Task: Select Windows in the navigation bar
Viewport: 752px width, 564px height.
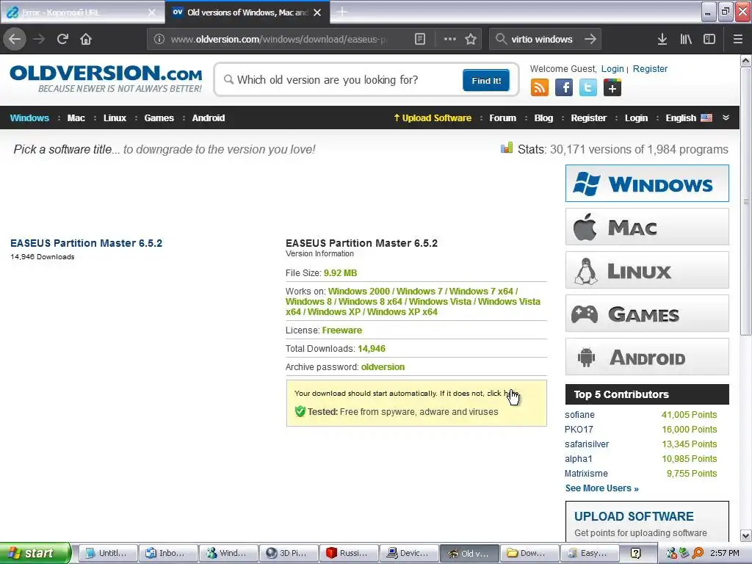Action: click(29, 118)
